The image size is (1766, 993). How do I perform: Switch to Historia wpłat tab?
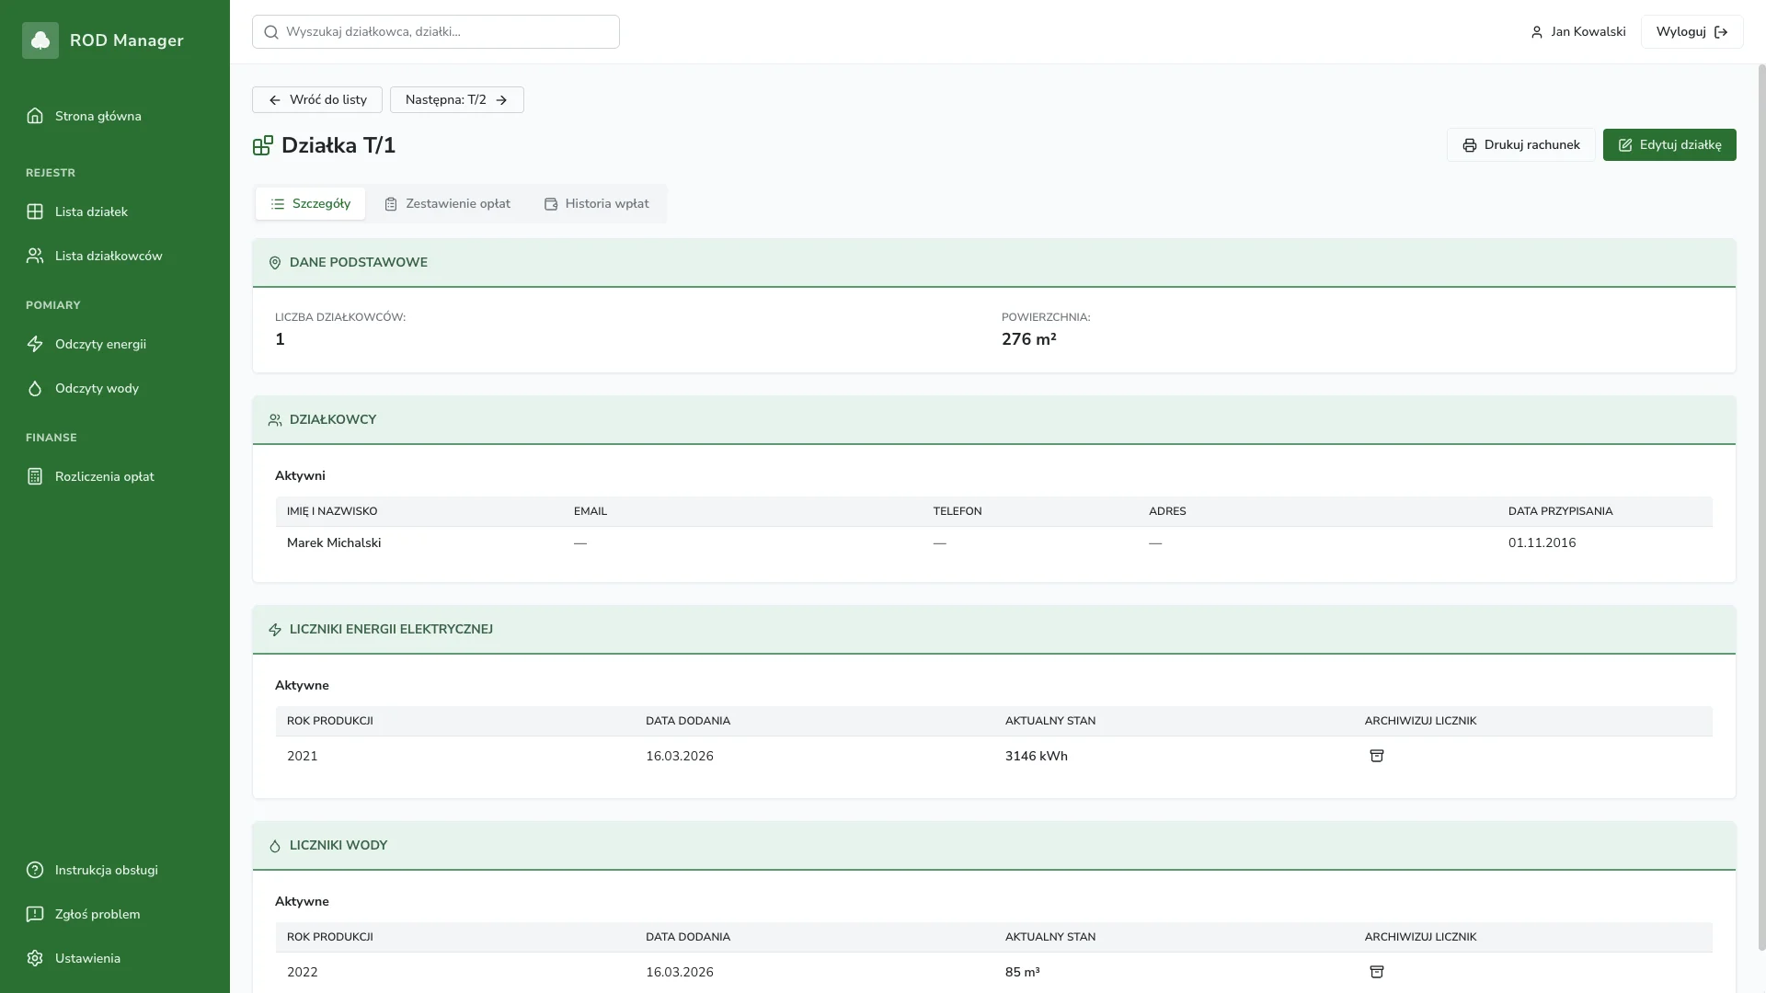(x=596, y=204)
